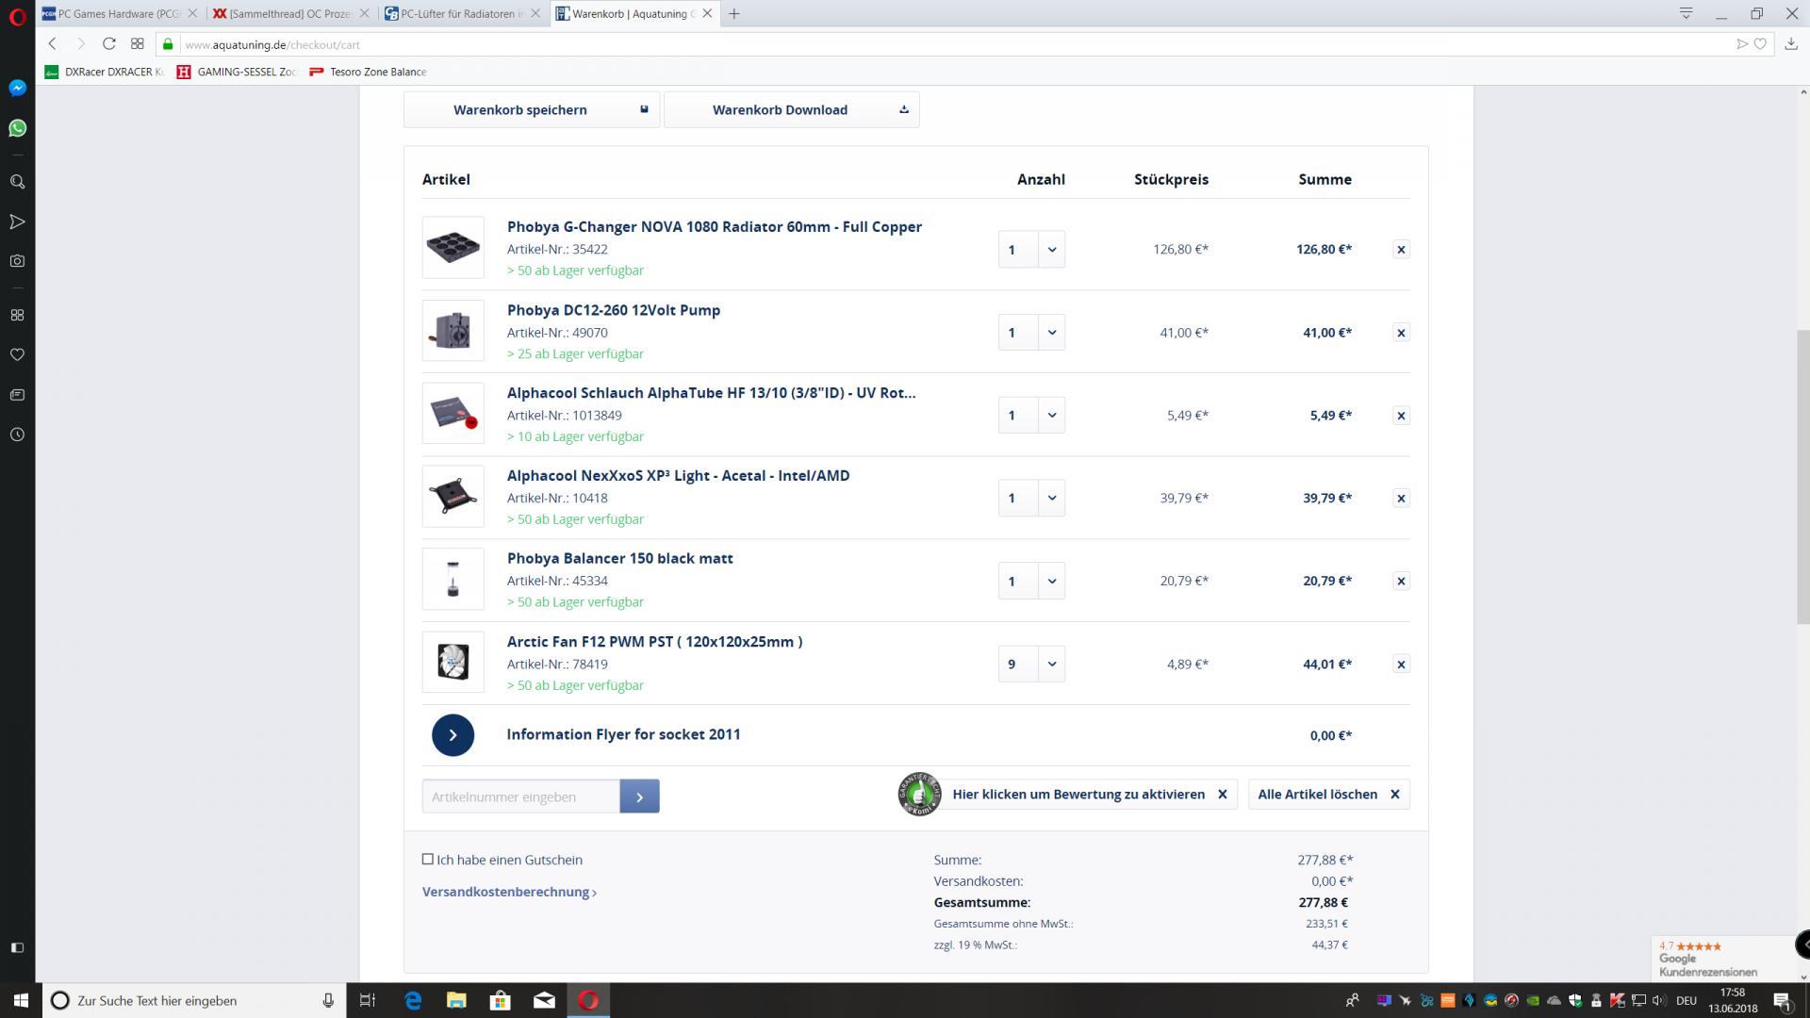Open Tesoro Zone Balance bookmark
This screenshot has height=1018, width=1810.
click(x=368, y=72)
